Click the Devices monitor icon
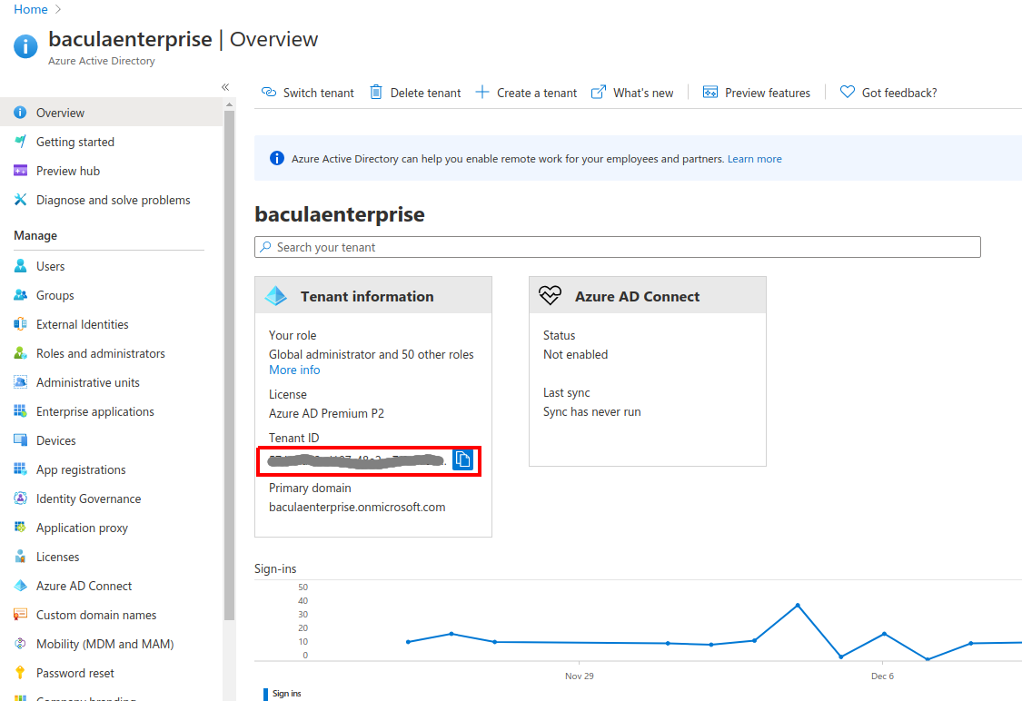Viewport: 1022px width, 701px height. click(x=20, y=440)
